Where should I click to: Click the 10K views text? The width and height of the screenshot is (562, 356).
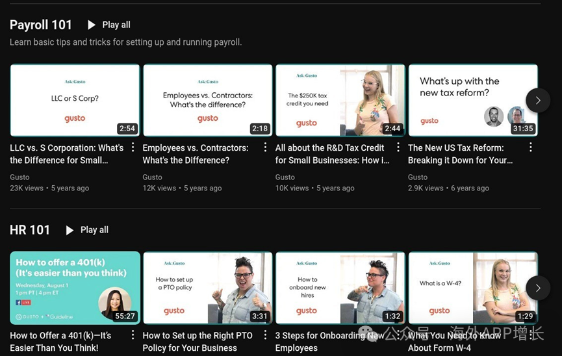(292, 188)
